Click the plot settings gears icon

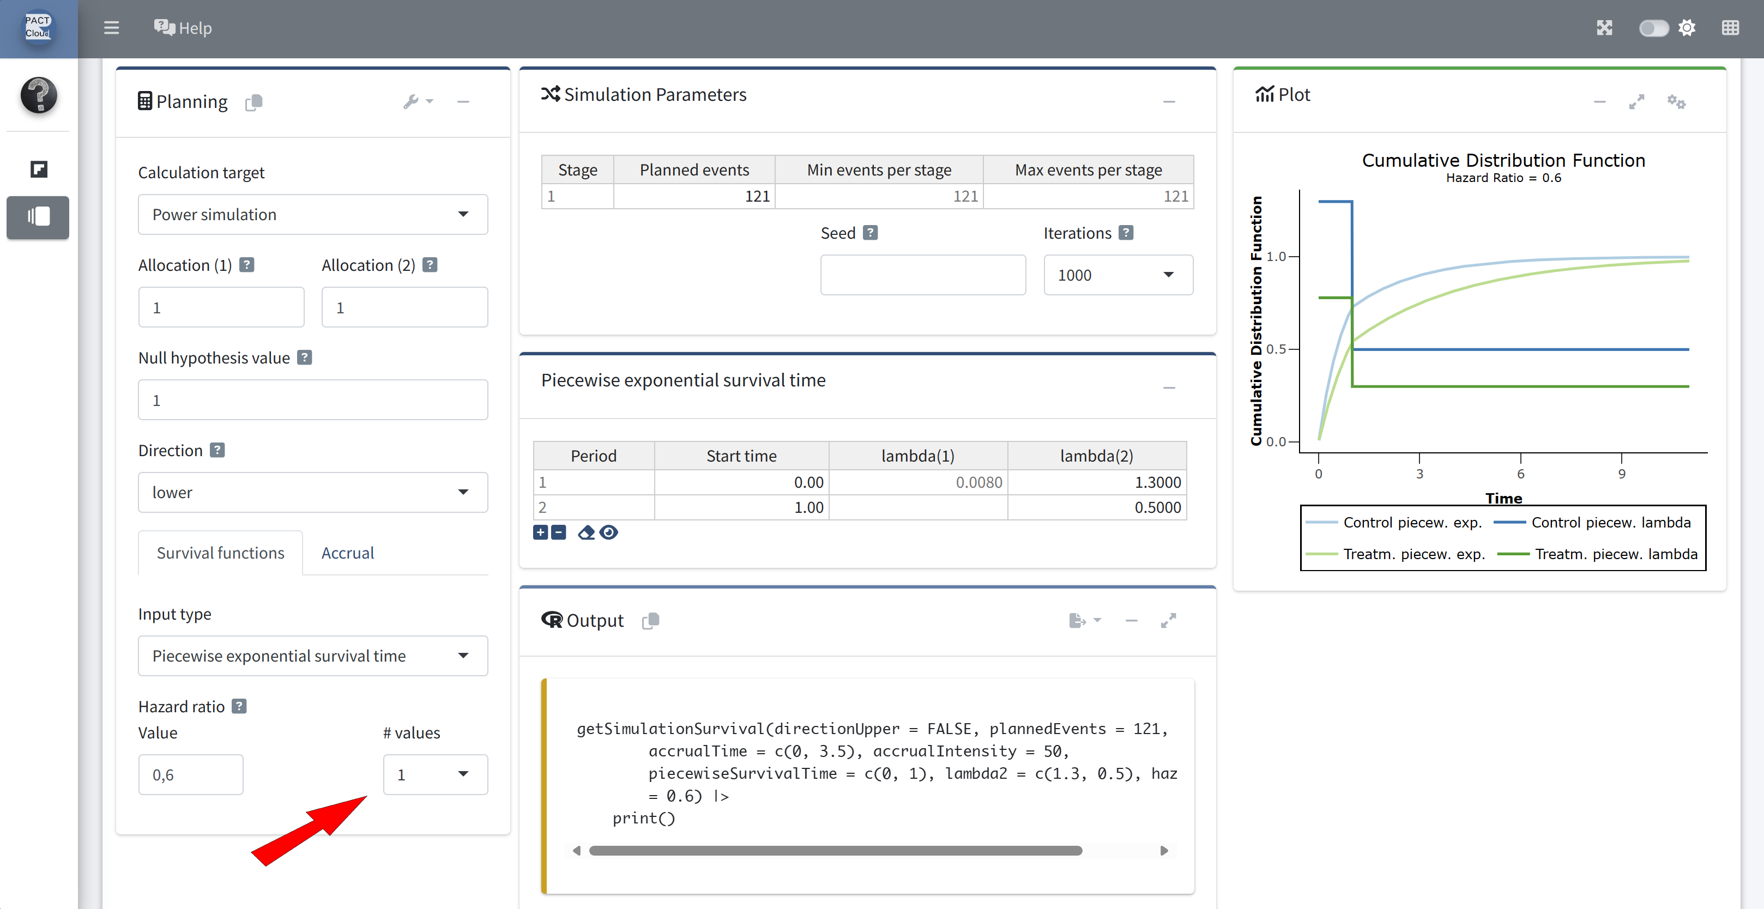pyautogui.click(x=1676, y=102)
